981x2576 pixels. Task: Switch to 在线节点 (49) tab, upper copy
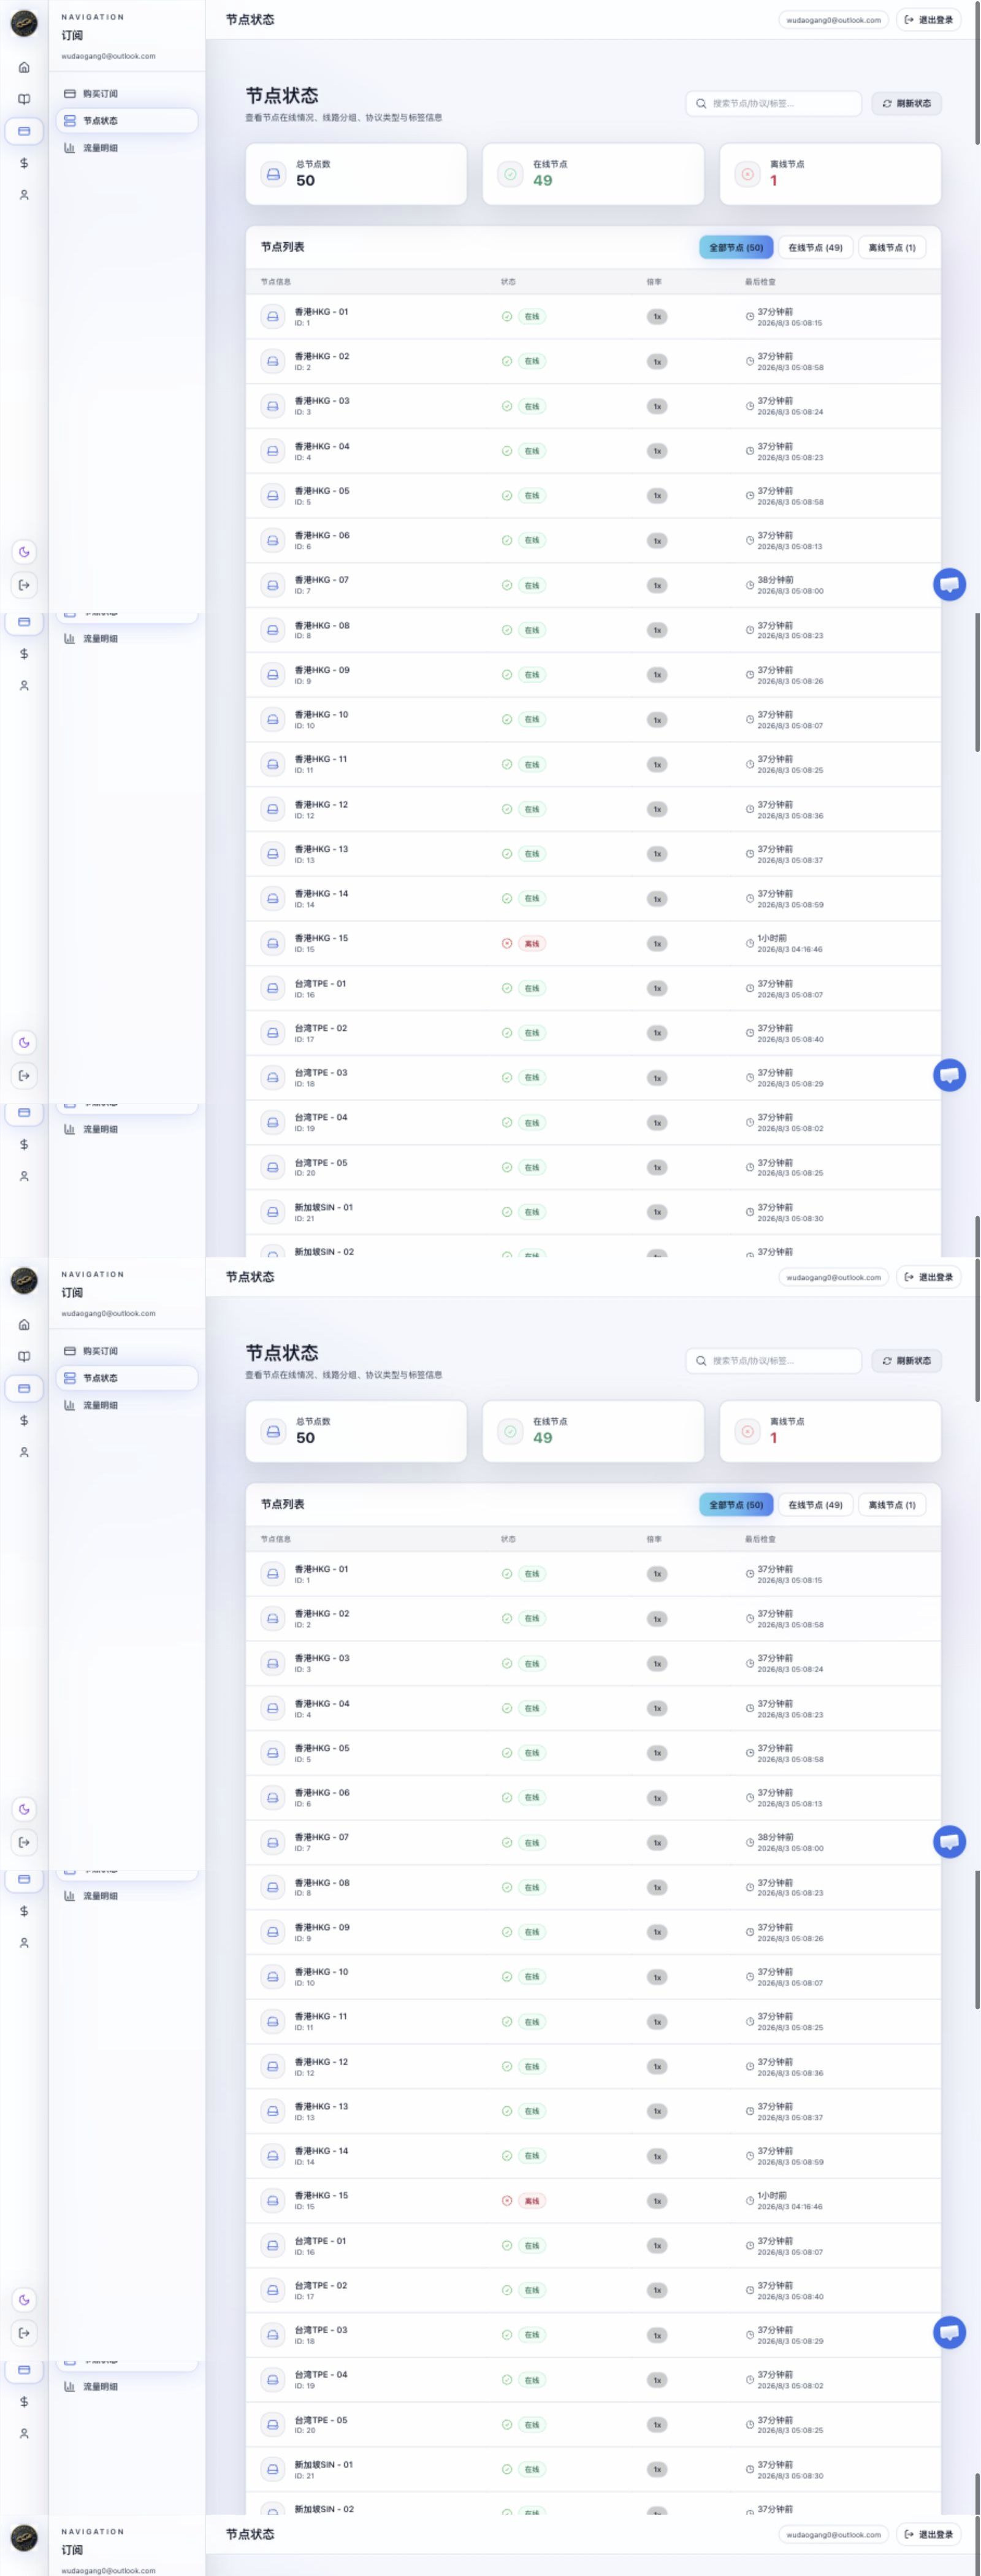tap(815, 247)
